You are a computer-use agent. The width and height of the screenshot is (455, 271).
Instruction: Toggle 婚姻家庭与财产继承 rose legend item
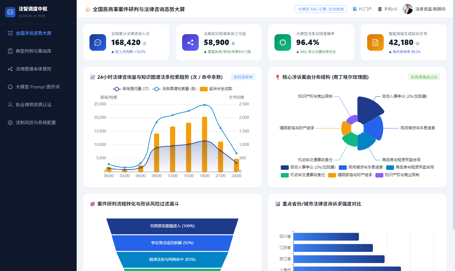point(350,175)
